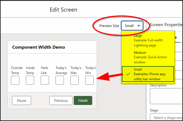Click the Inside Temp input box
Image resolution: width=183 pixels, height=121 pixels.
(x=30, y=80)
